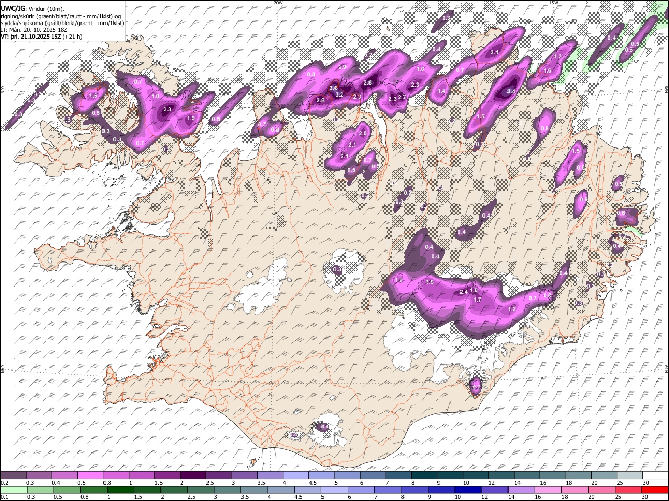The height and width of the screenshot is (501, 669).
Task: Select the bright red swatch after 30 on lower scale
Action: point(655,490)
